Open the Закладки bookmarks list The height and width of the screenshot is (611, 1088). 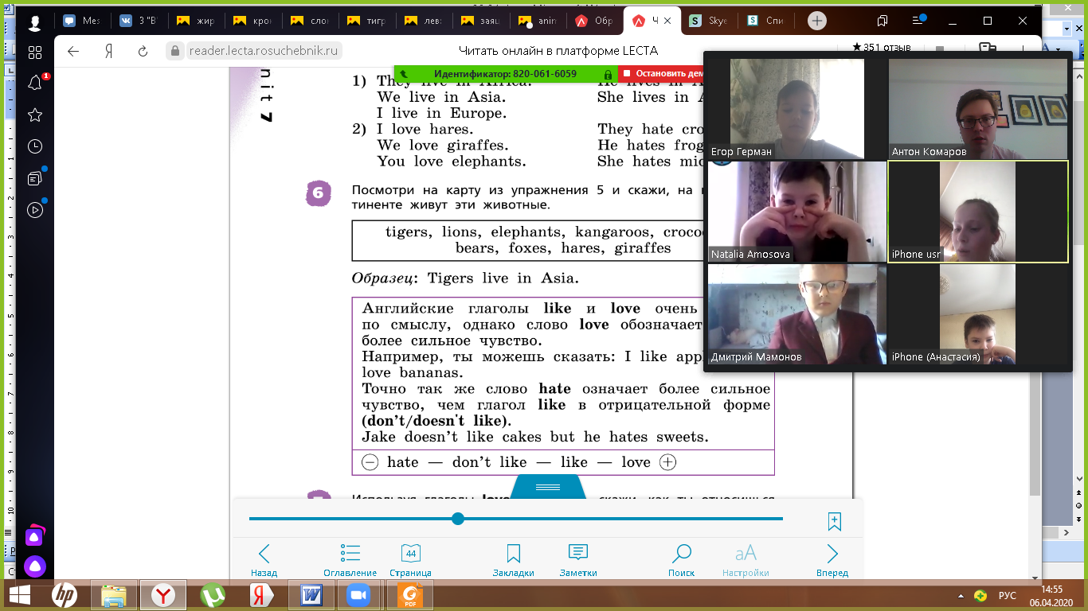(513, 560)
